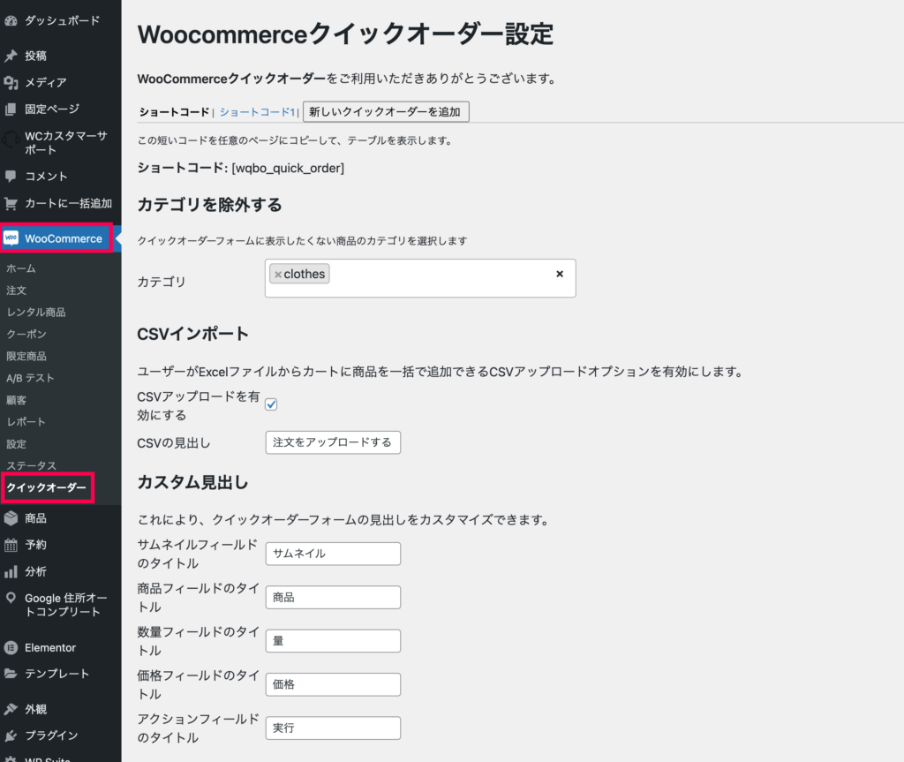
Task: Click the CSVの見出し input field
Action: (x=333, y=442)
